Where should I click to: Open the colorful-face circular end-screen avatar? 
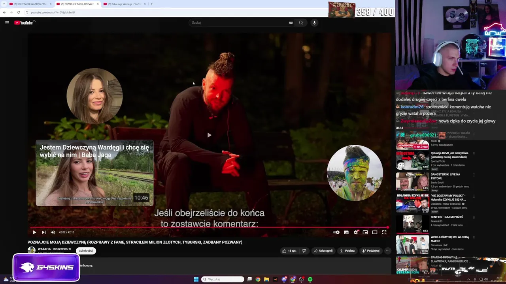click(x=355, y=173)
